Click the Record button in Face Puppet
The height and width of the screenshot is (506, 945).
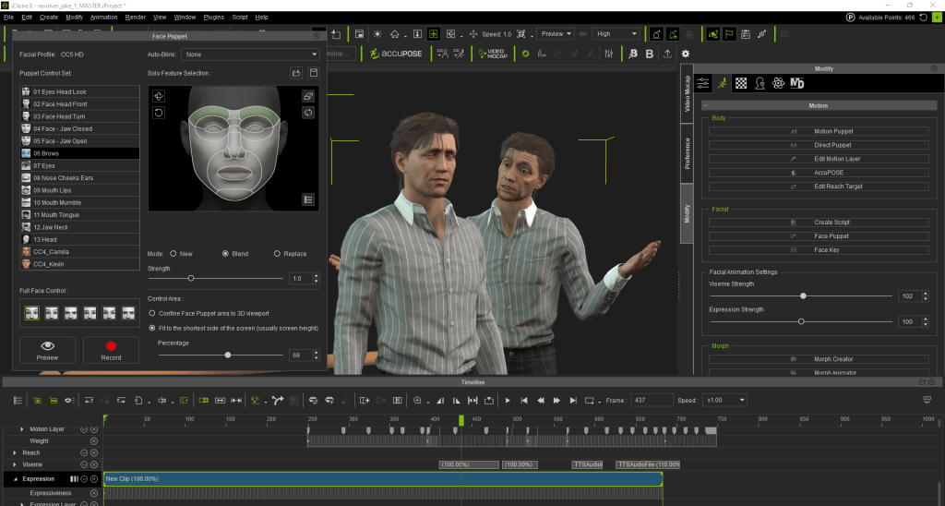(111, 350)
